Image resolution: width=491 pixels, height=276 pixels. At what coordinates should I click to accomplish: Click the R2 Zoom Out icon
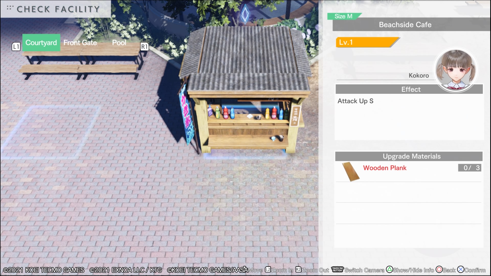298,270
